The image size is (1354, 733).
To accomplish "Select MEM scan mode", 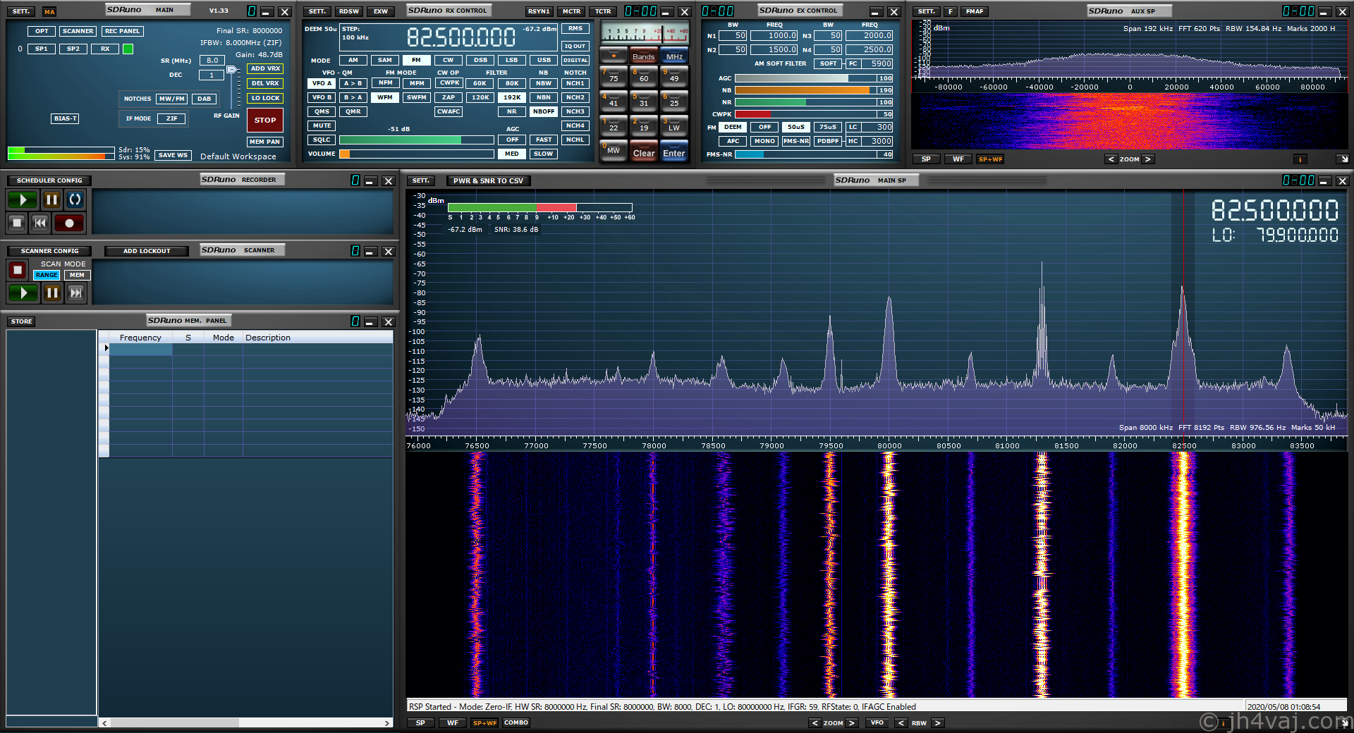I will pyautogui.click(x=77, y=275).
